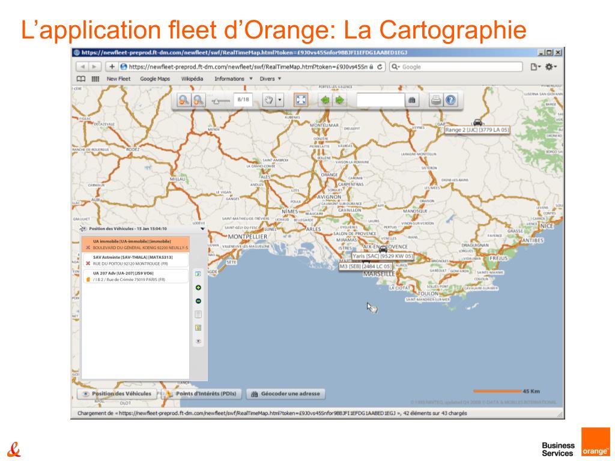Click the green plus icon in vehicle panel
Screen dimensions: 615x461
198,288
